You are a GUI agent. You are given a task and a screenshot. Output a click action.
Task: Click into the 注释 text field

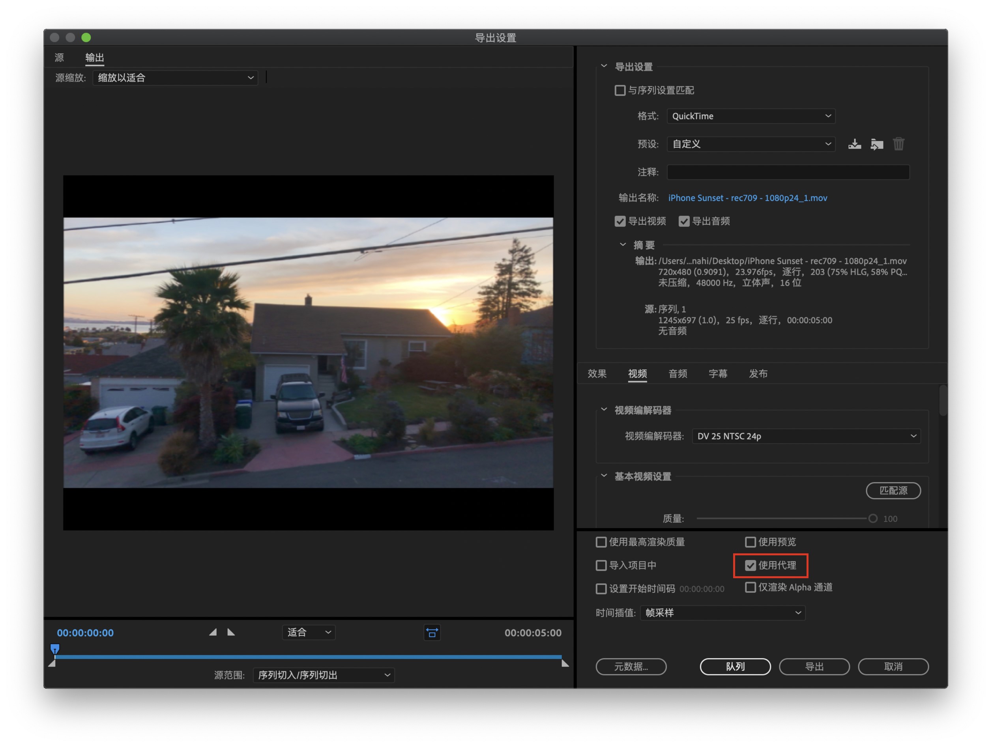[x=788, y=172]
